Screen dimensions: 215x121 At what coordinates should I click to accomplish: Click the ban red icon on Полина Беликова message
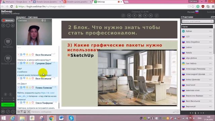[x=33, y=87]
